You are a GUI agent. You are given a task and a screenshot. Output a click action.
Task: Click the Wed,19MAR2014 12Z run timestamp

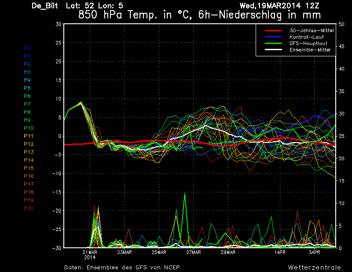[x=279, y=6]
